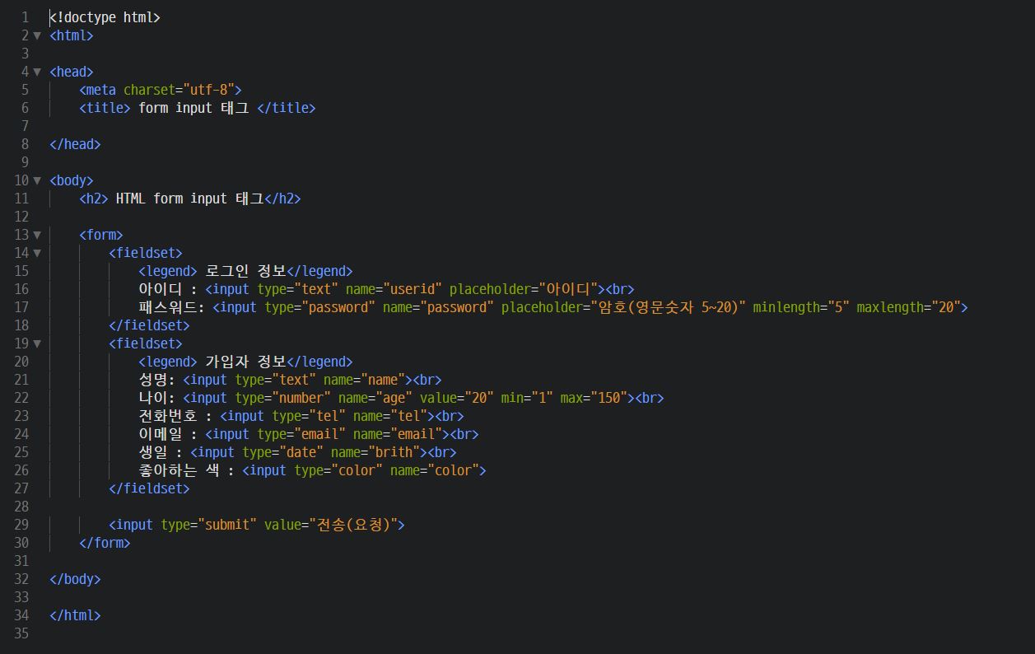Click the label text '나이:'

coord(157,398)
